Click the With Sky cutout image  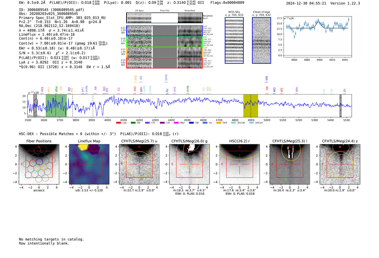[x=234, y=40]
